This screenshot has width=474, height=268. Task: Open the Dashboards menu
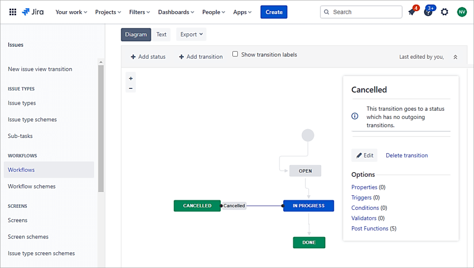(175, 12)
